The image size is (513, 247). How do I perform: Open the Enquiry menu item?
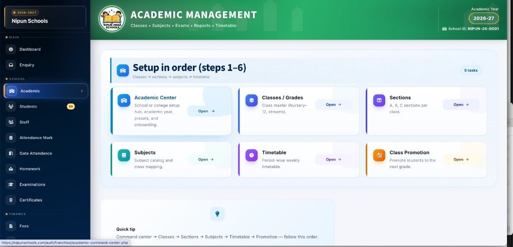point(46,64)
